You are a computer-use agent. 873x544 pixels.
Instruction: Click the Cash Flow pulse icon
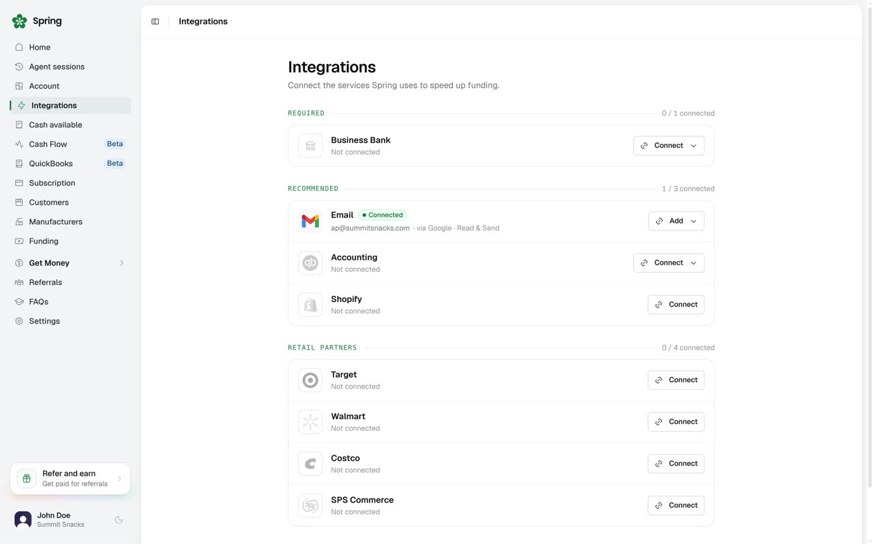(19, 145)
